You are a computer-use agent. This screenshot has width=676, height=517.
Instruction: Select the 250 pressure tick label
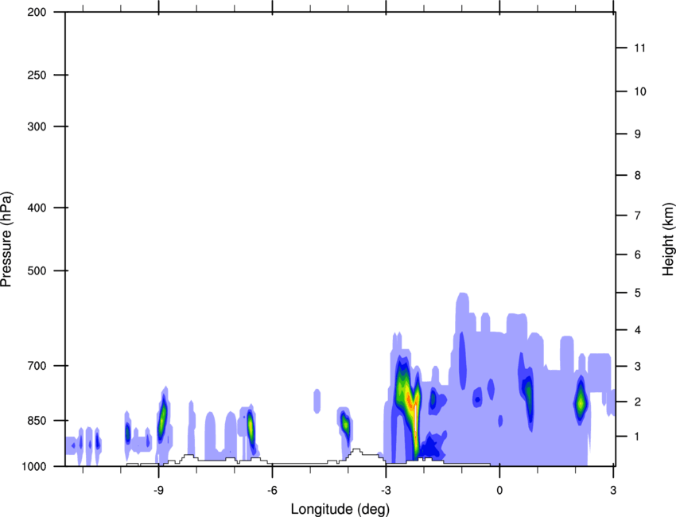[37, 75]
